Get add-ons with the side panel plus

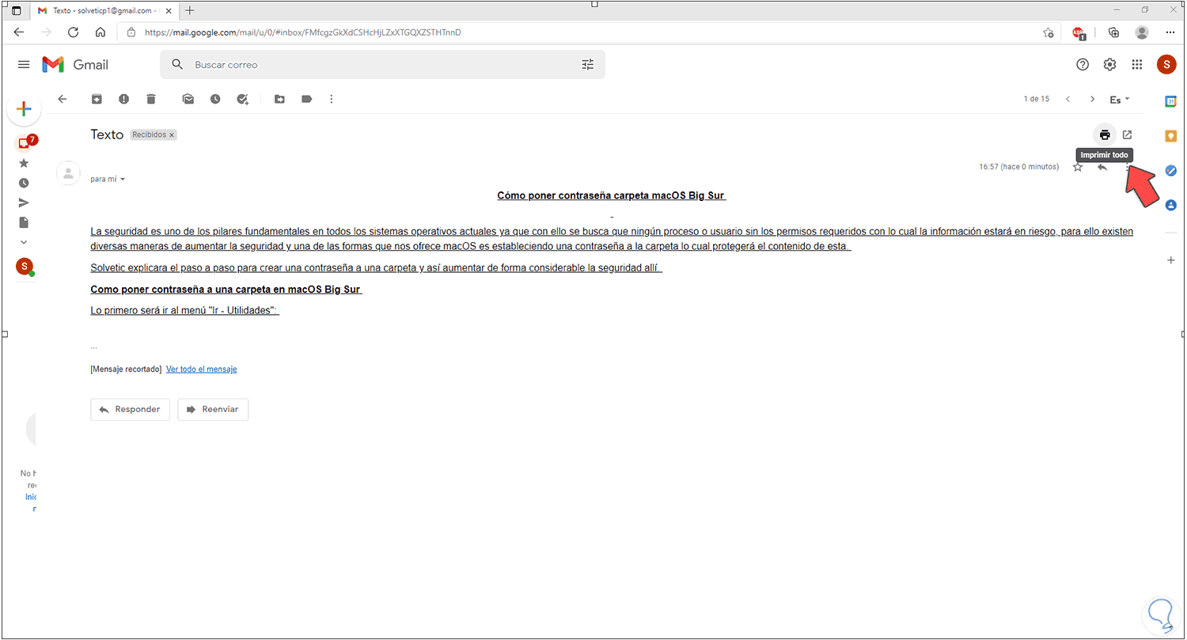point(1171,260)
